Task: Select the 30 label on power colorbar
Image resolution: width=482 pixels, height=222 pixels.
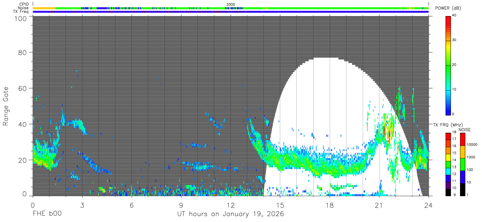Action: (x=454, y=40)
